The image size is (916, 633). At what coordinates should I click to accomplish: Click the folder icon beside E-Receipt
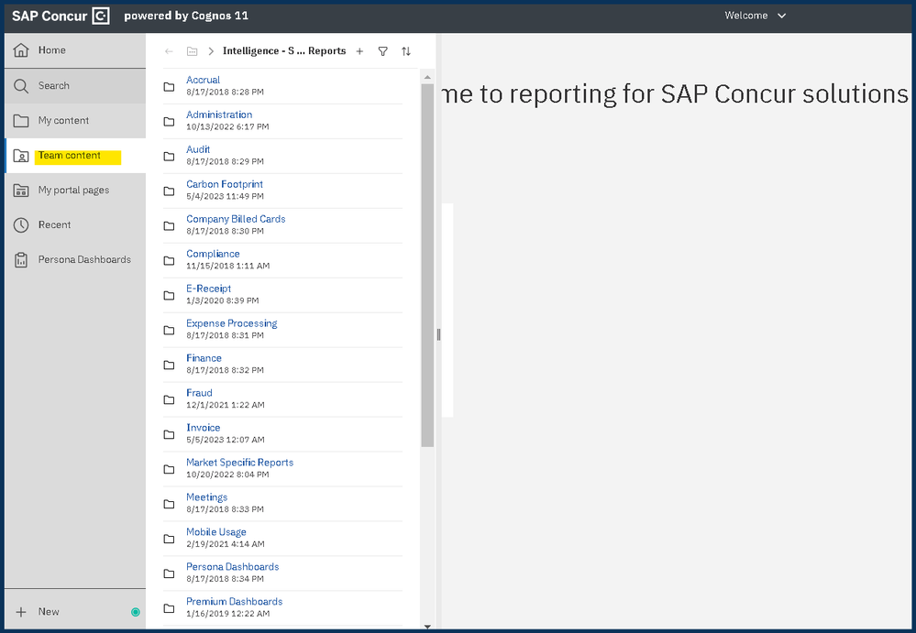(169, 296)
